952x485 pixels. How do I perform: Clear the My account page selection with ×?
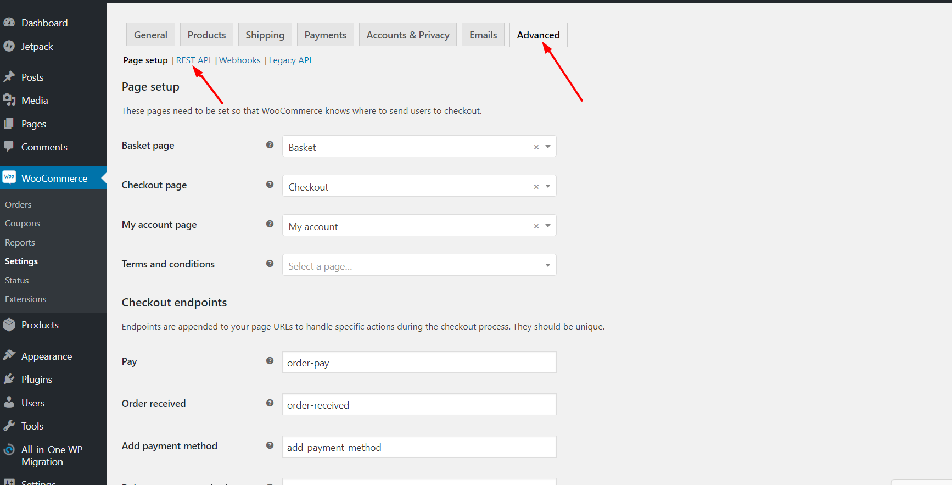tap(536, 226)
